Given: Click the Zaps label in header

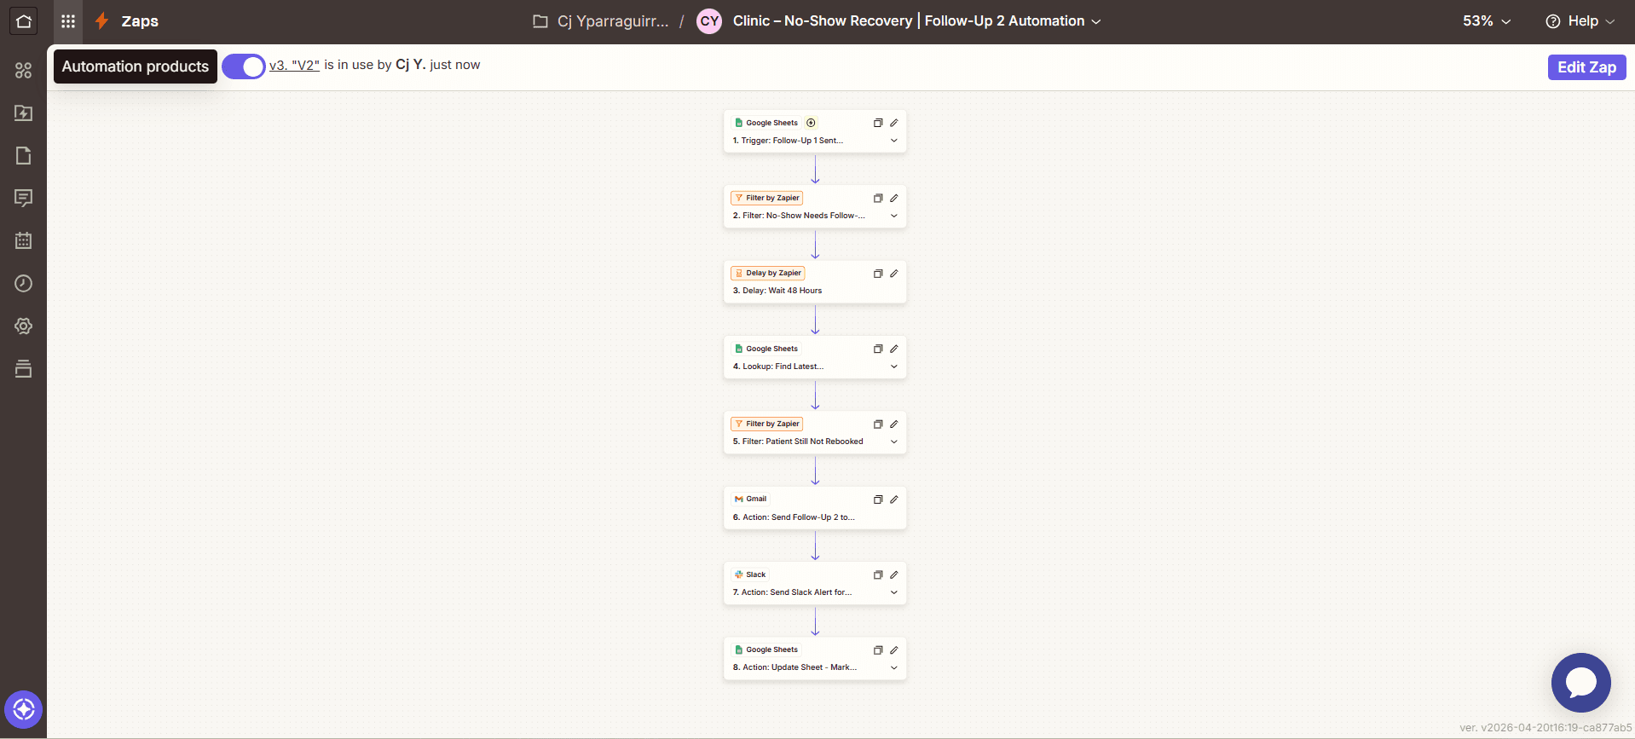Looking at the screenshot, I should pyautogui.click(x=140, y=21).
